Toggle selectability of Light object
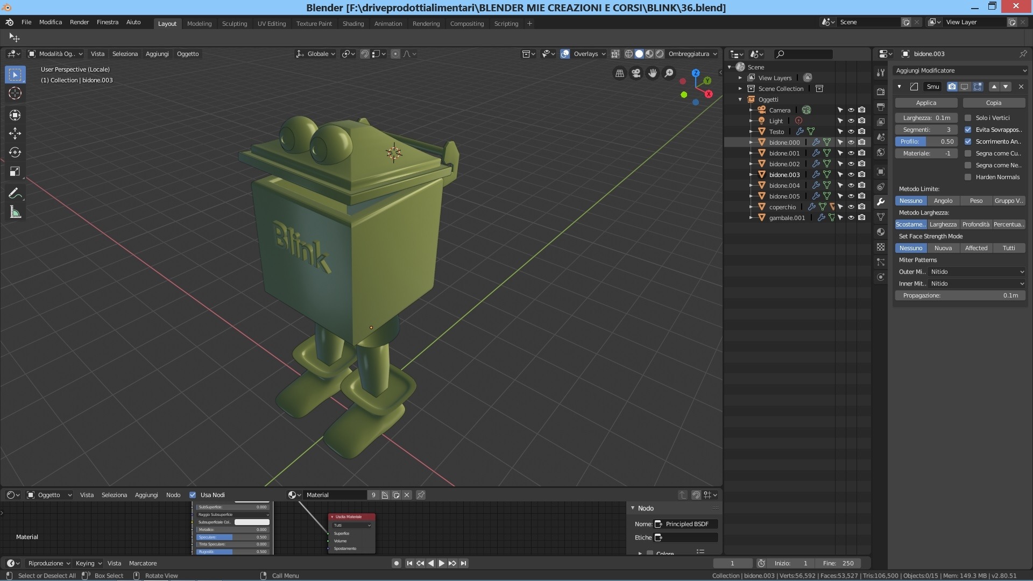The width and height of the screenshot is (1033, 581). [x=840, y=121]
